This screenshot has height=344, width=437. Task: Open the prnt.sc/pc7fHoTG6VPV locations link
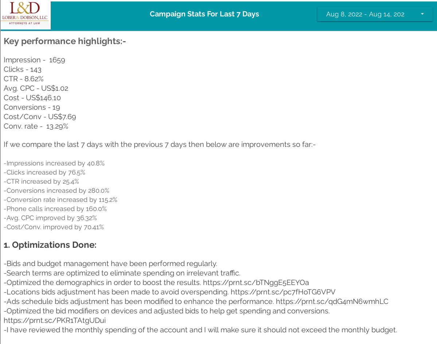(x=283, y=292)
